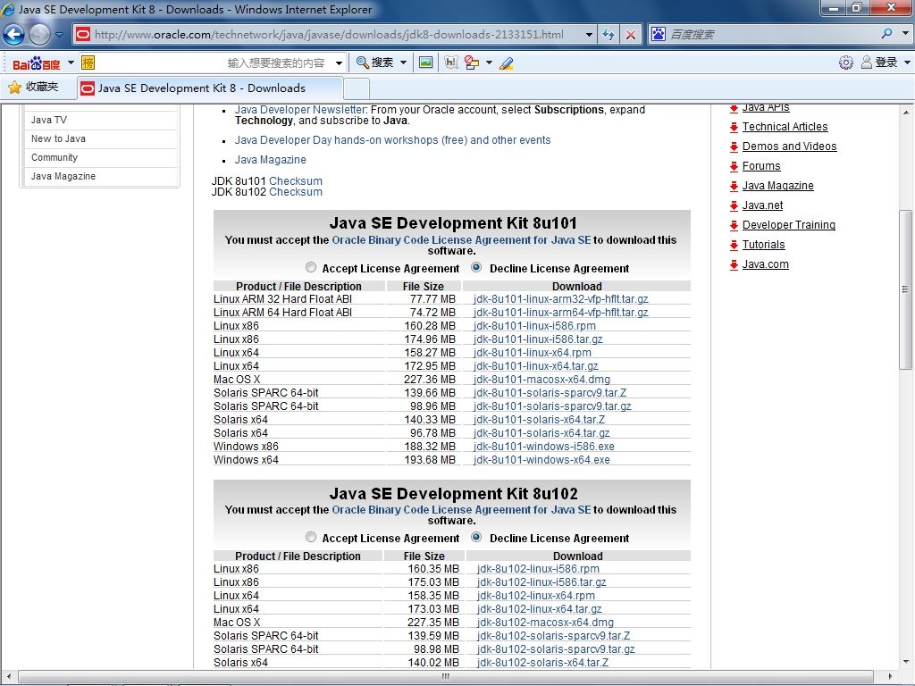This screenshot has height=686, width=915.
Task: Click the settings gear icon in Baidu toolbar
Action: (x=845, y=63)
